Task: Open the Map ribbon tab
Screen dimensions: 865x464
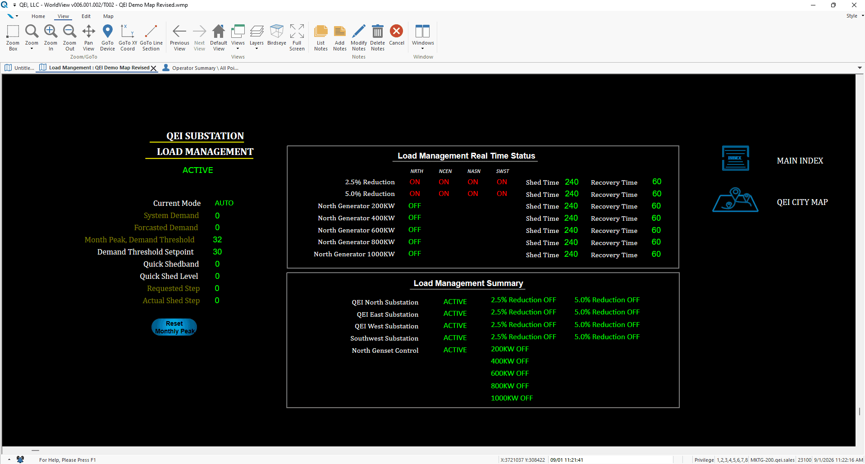Action: (108, 16)
